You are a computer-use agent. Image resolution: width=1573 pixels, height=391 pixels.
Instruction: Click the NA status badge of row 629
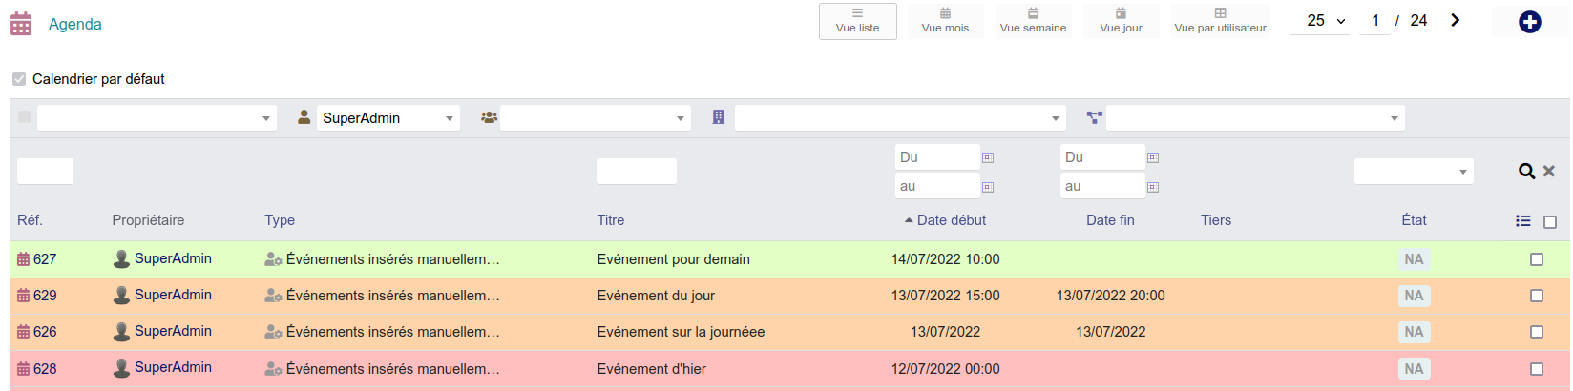point(1414,296)
